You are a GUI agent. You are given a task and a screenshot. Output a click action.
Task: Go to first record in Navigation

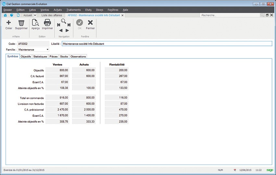pyautogui.click(x=59, y=25)
